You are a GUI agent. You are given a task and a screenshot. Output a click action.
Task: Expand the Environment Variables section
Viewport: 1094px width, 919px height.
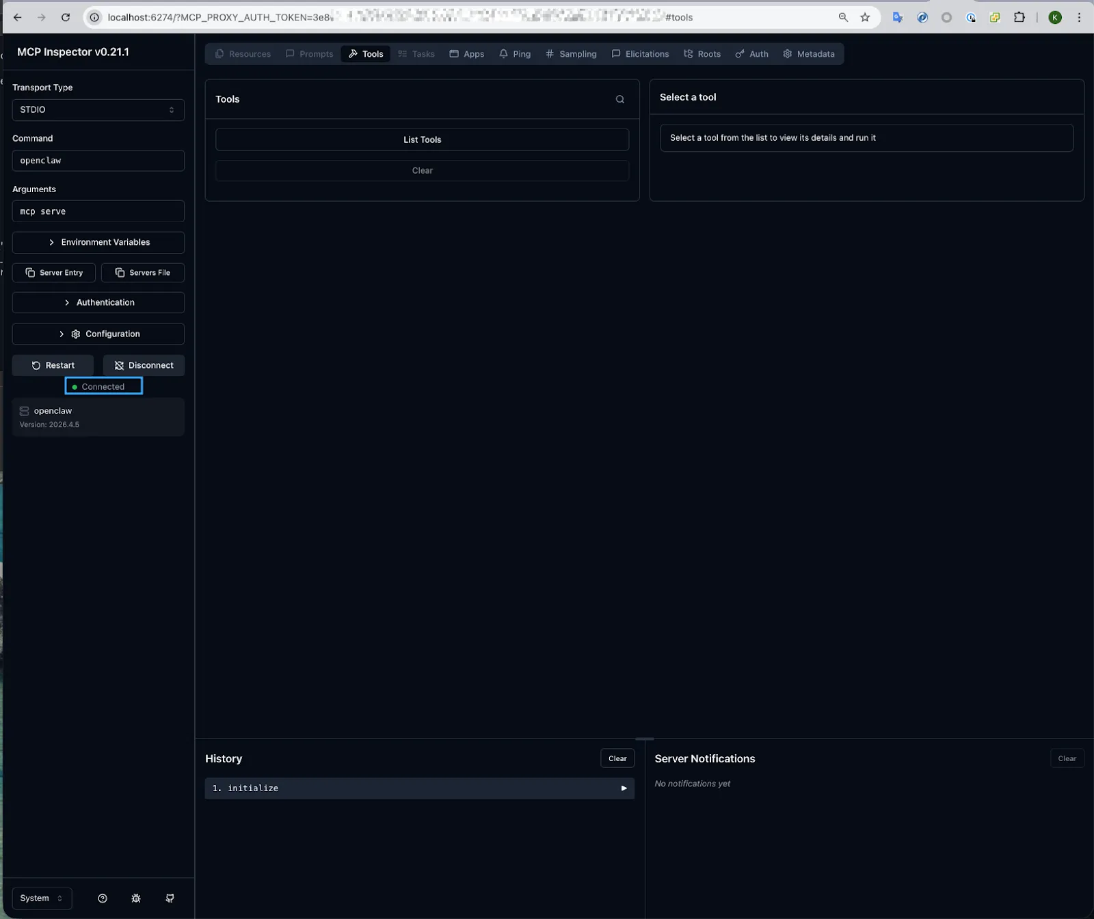[x=98, y=242]
